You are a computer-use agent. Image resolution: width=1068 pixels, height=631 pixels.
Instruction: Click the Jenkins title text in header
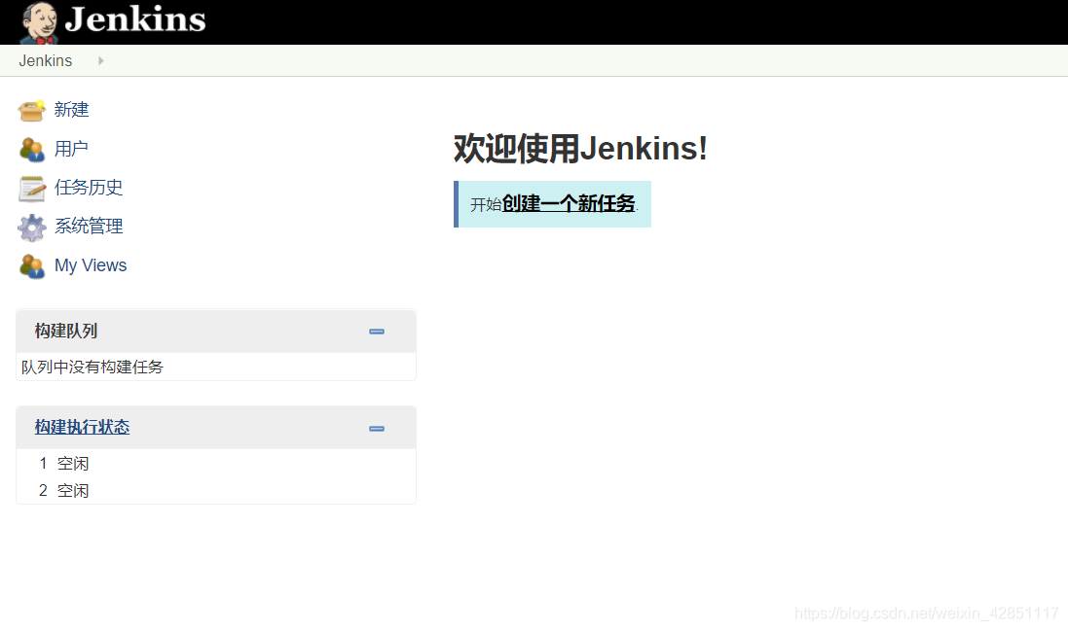135,19
